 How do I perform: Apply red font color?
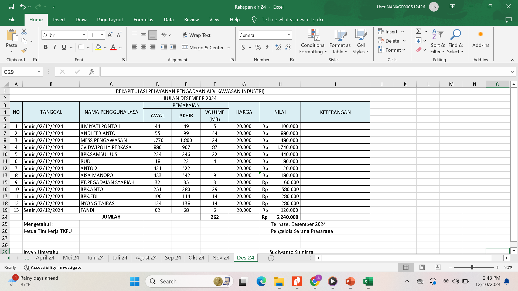click(113, 47)
